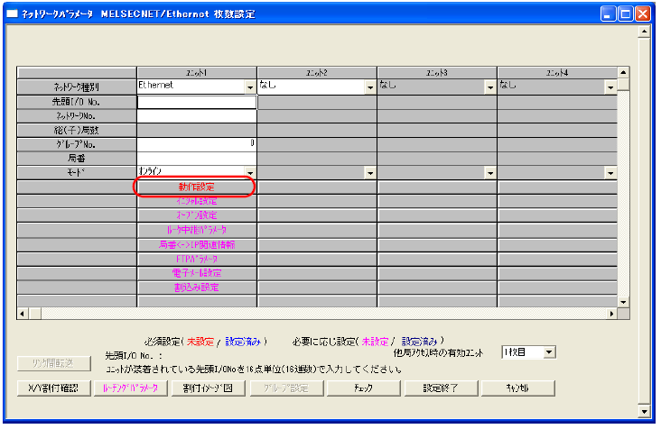The image size is (661, 429).
Task: Expand Unit 1 network type dropdown showing Ethernet
Action: (250, 87)
